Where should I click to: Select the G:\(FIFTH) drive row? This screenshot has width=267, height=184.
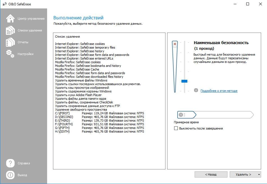point(100,128)
